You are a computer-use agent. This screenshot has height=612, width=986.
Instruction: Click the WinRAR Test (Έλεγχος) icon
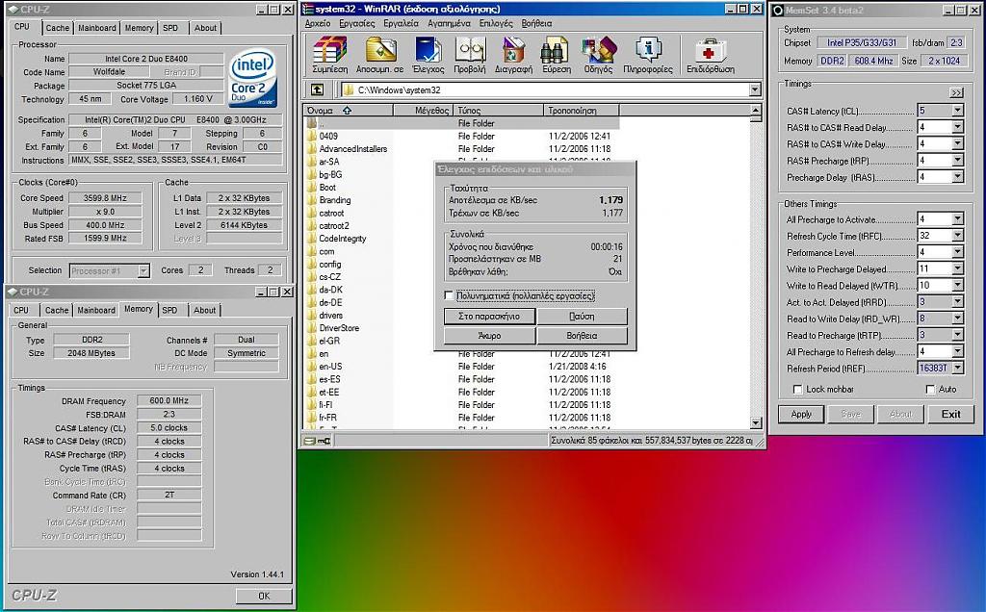pyautogui.click(x=428, y=49)
